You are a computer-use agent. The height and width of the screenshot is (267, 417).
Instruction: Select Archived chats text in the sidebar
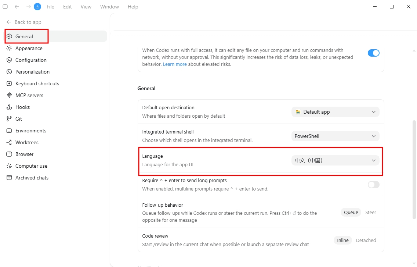click(x=32, y=178)
